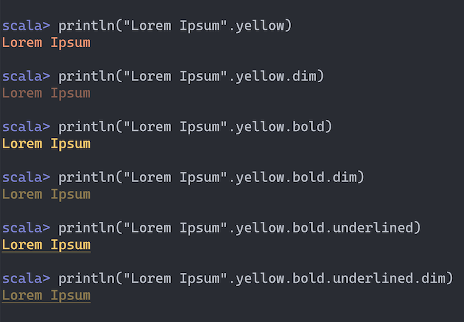Click the command ending in .underlined.dim)

[x=255, y=278]
